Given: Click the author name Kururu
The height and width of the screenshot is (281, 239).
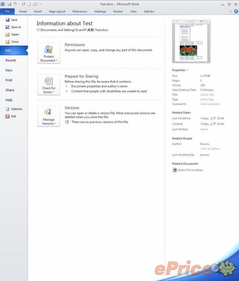Looking at the screenshot, I should 205,144.
